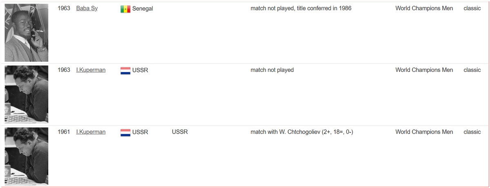Screen dimensions: 490x188
Task: Click 'World Champions Men' in Baba Sy's row
Action: point(424,8)
